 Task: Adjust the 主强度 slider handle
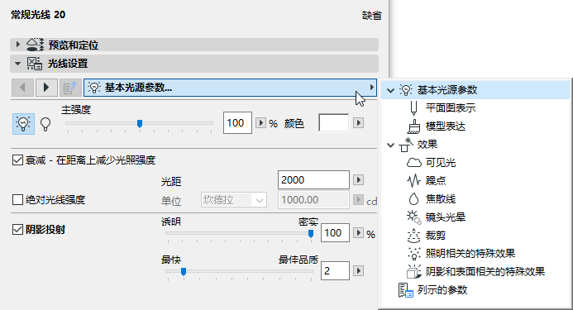tap(140, 123)
